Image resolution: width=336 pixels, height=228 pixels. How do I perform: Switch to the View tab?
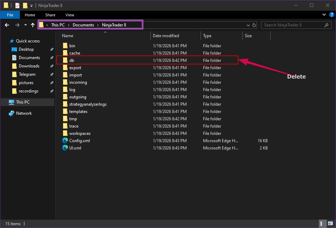click(x=70, y=15)
